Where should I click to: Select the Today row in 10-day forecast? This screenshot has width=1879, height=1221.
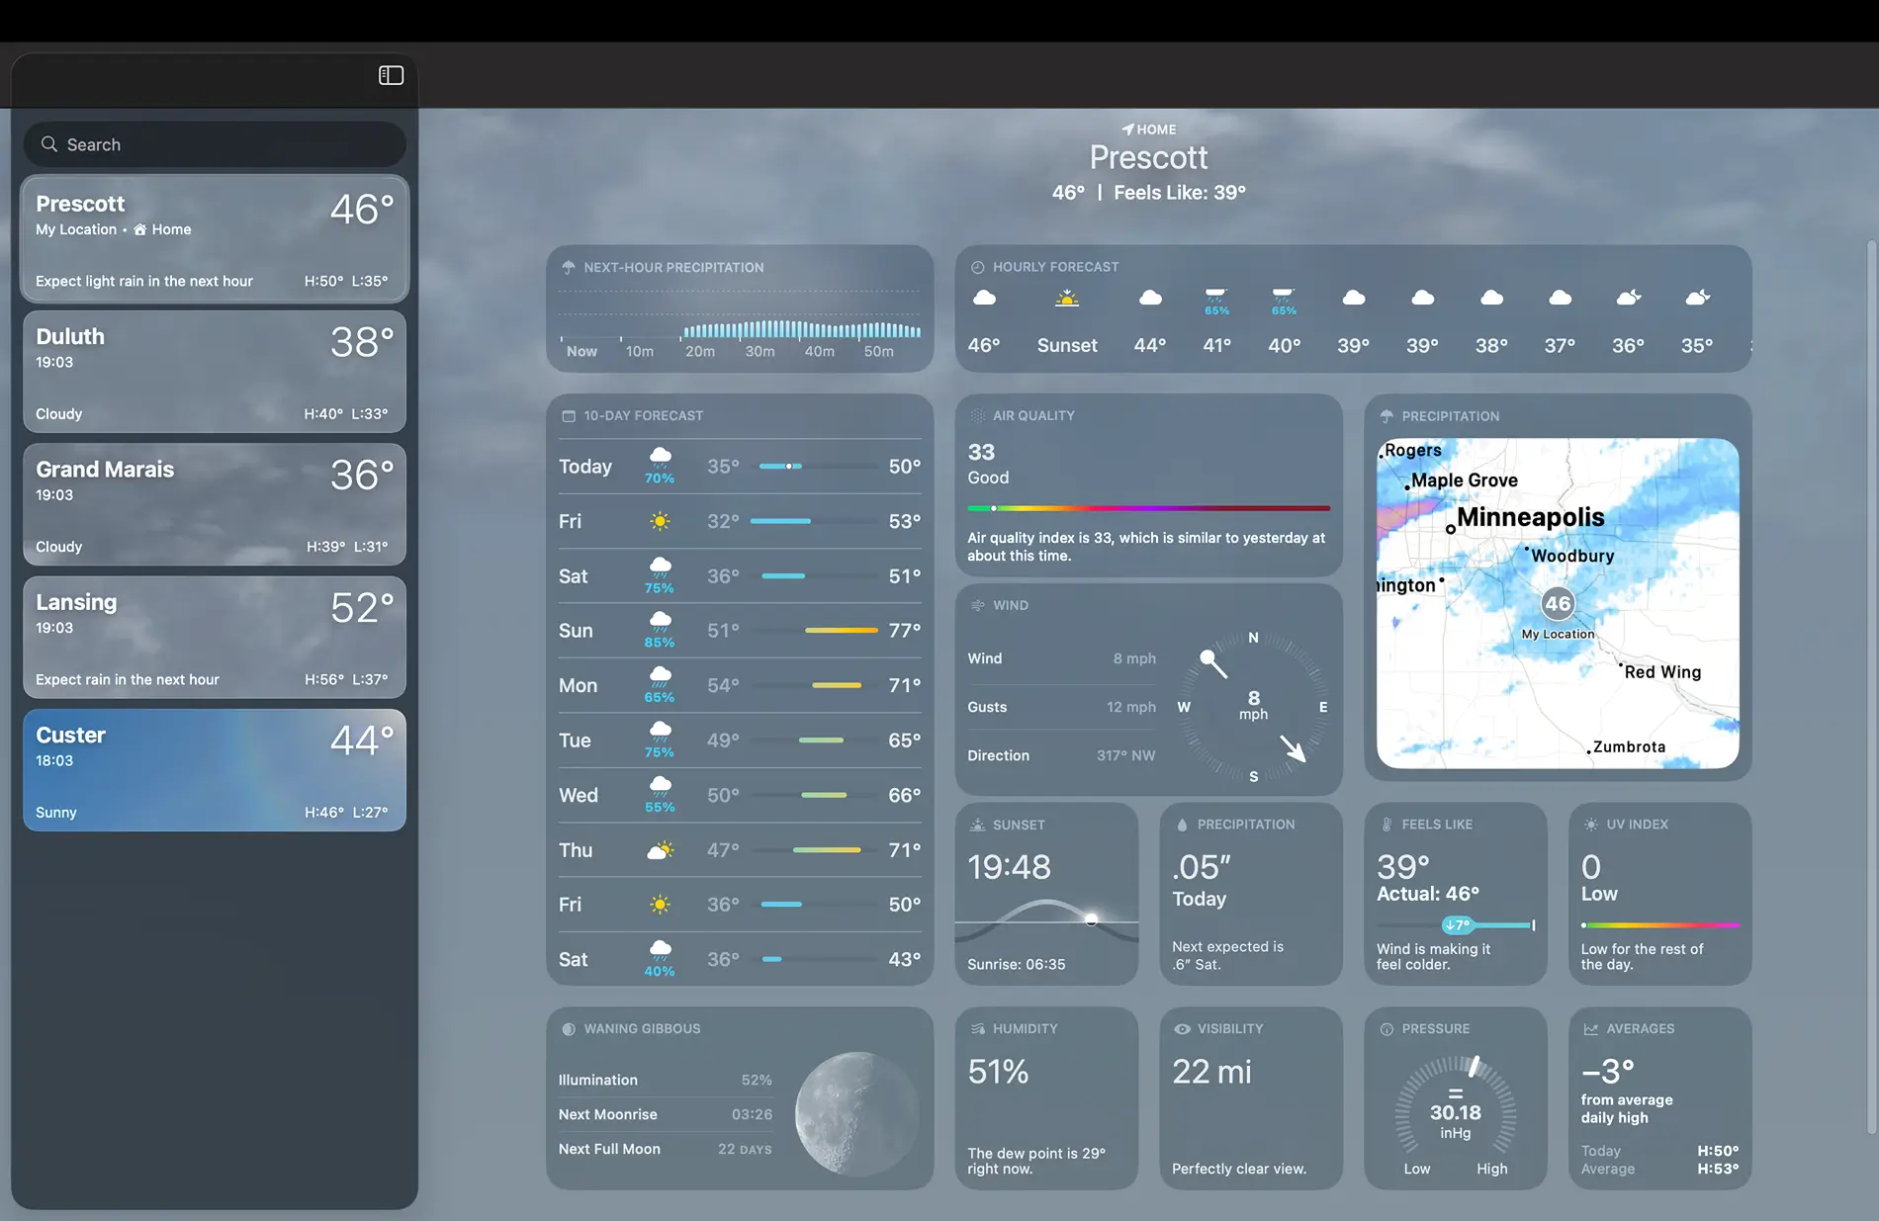point(740,467)
